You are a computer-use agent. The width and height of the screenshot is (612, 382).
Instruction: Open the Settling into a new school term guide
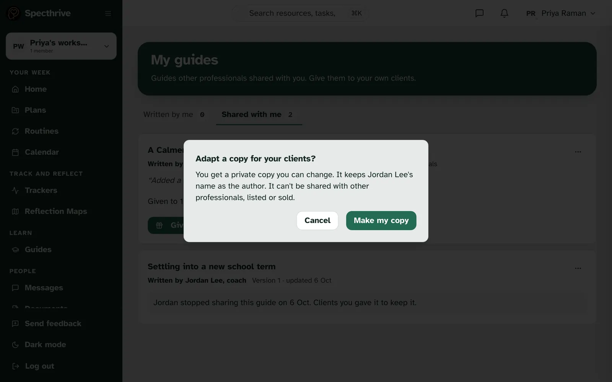(212, 267)
